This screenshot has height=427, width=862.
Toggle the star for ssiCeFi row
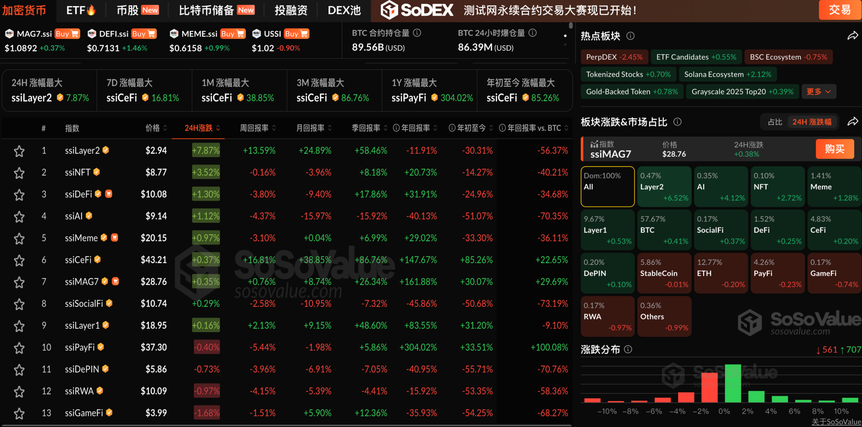(x=19, y=260)
